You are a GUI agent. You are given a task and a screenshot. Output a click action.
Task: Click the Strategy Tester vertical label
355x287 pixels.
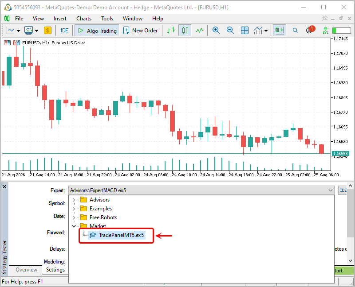(4, 257)
